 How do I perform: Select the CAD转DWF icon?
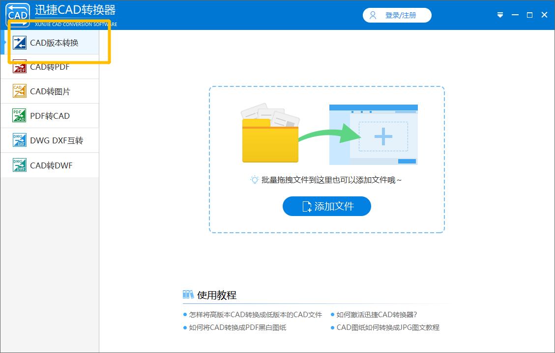(x=19, y=165)
